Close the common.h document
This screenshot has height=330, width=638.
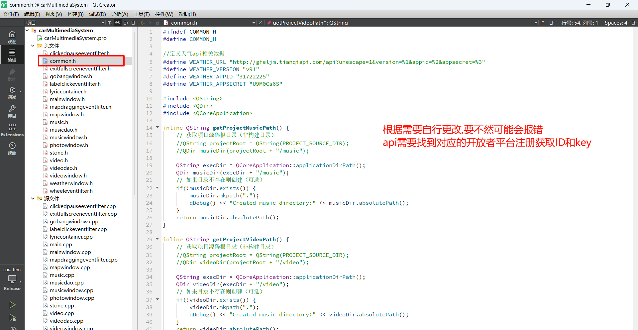[x=260, y=23]
